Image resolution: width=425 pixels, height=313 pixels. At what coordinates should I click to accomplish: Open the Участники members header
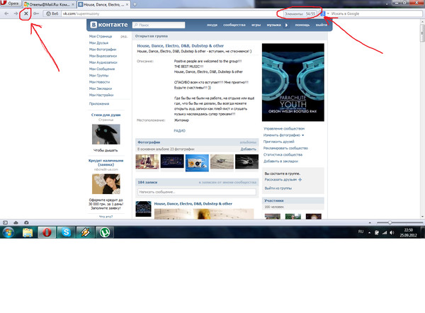(293, 200)
